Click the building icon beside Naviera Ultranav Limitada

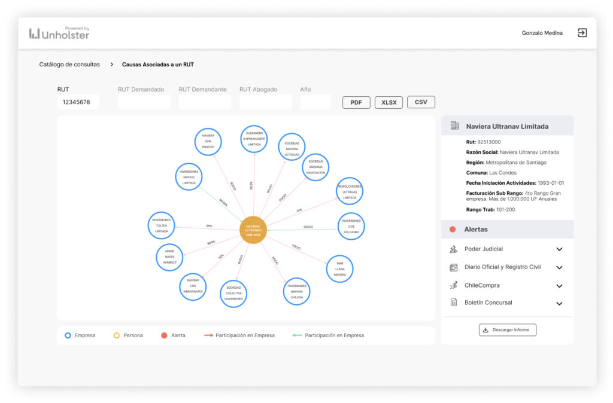[454, 126]
